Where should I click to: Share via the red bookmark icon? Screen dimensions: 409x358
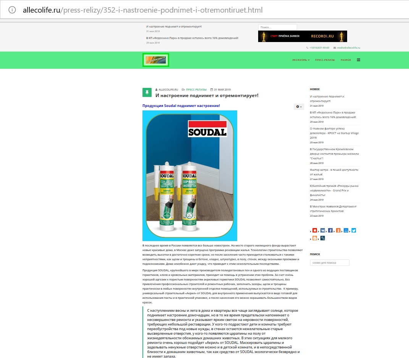coord(315,230)
